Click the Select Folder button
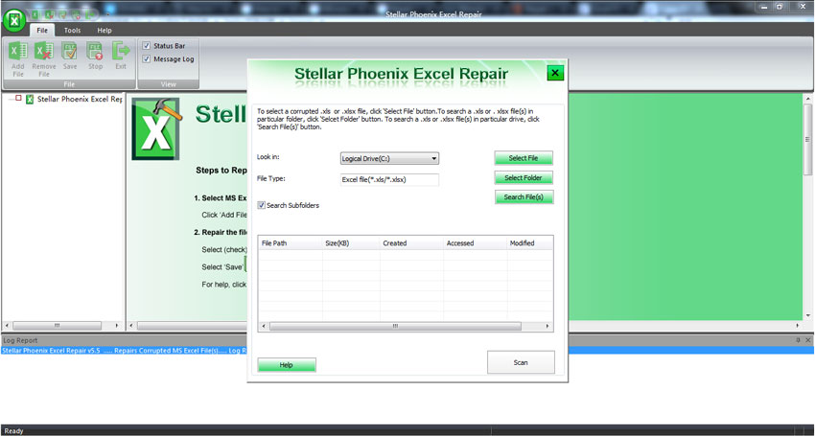The height and width of the screenshot is (436, 815). (524, 177)
